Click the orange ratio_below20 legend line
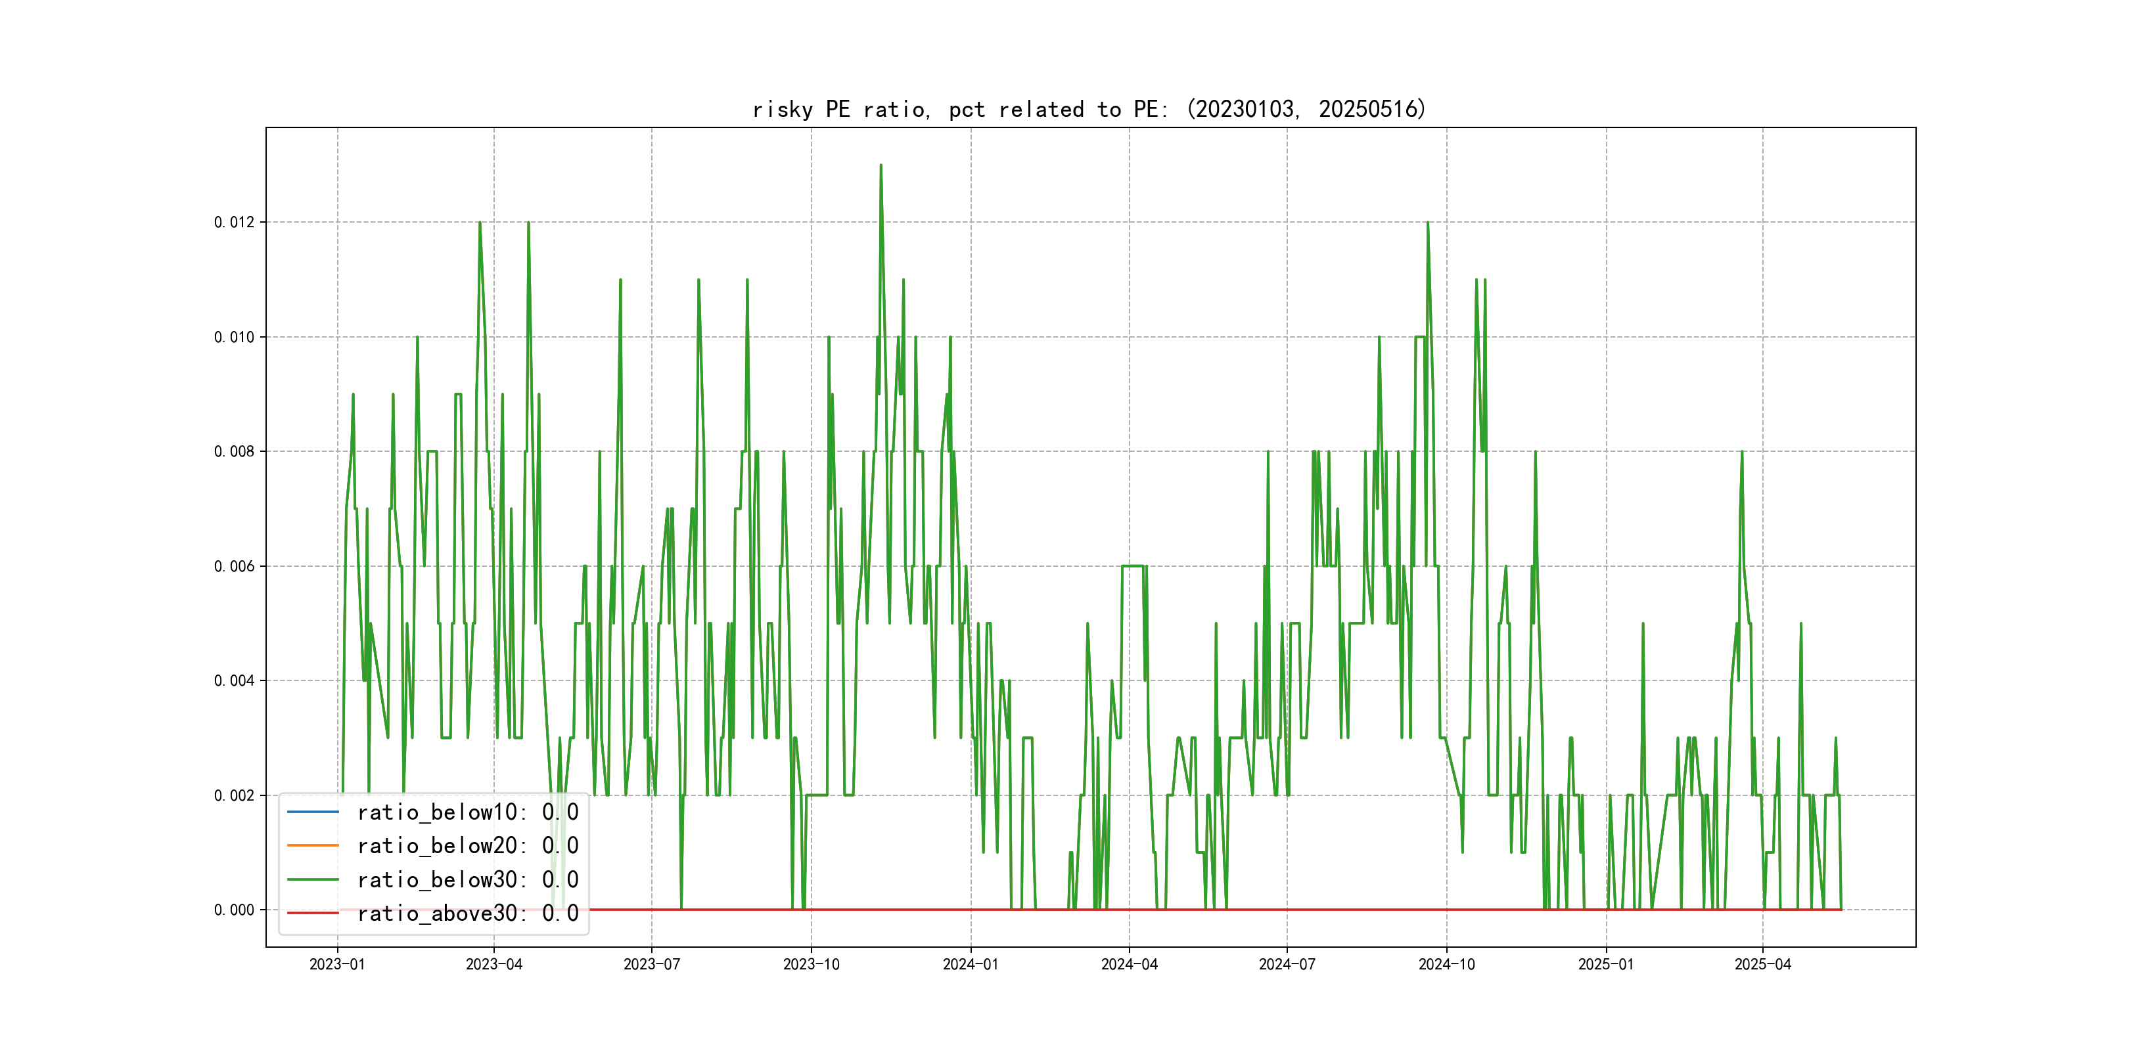Image resolution: width=2129 pixels, height=1064 pixels. click(x=312, y=845)
